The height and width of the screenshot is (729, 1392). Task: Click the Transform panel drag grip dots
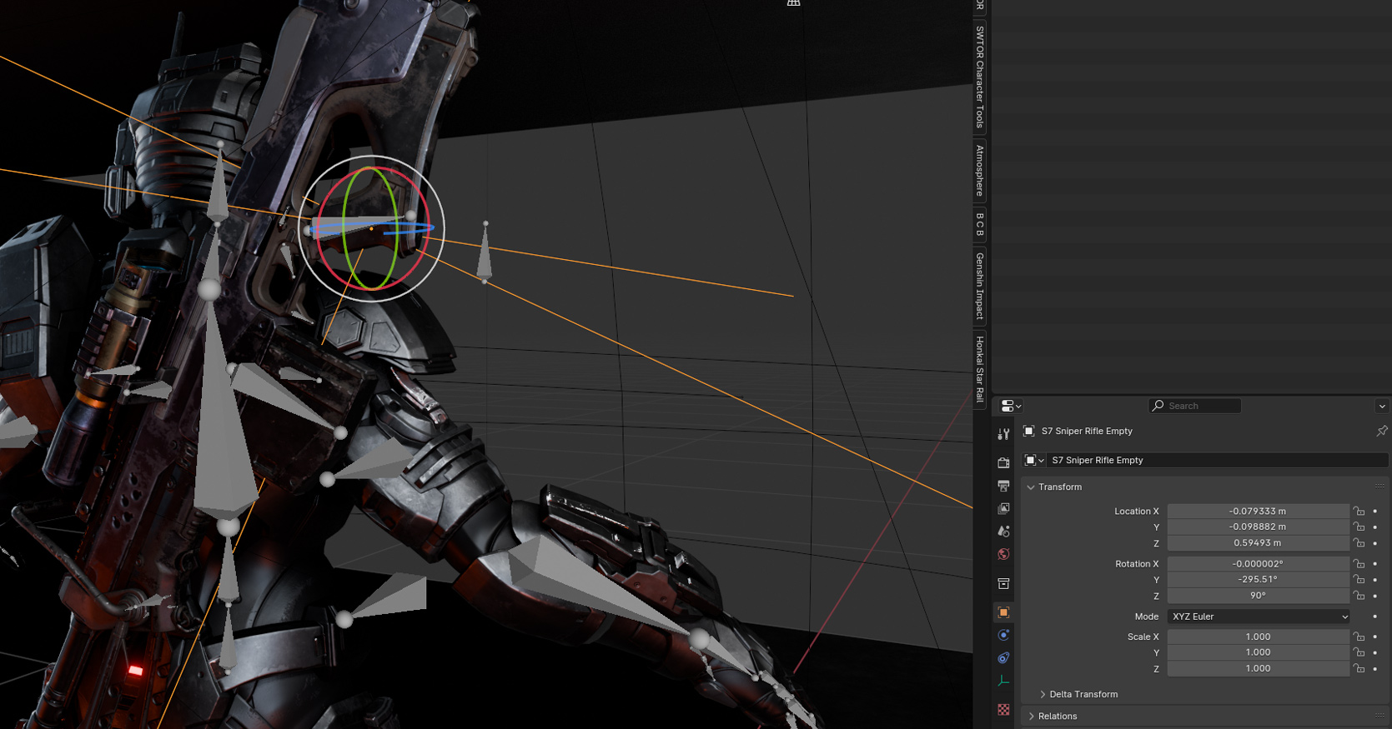1379,487
